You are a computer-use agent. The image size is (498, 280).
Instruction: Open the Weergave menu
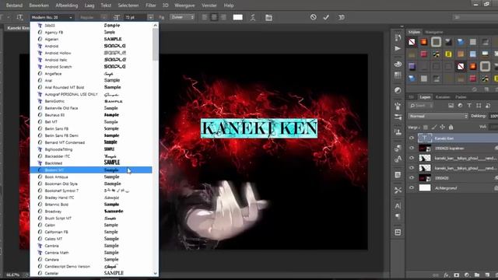coord(184,5)
